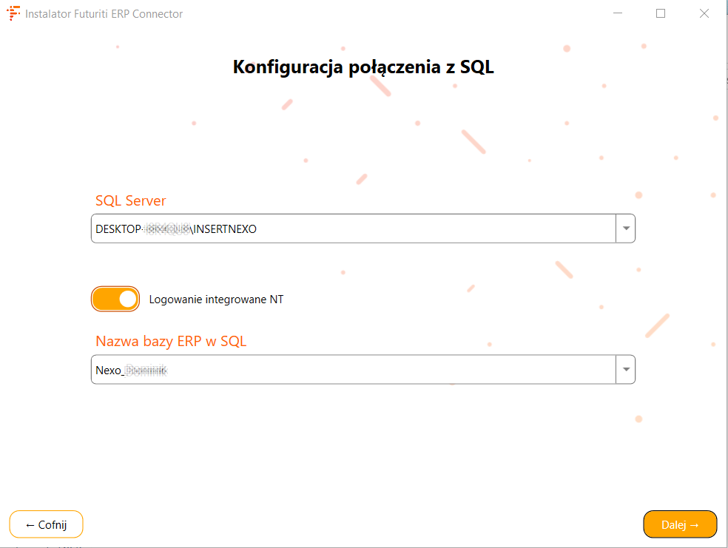
Task: Open the ERP database name dropdown arrow
Action: [626, 370]
